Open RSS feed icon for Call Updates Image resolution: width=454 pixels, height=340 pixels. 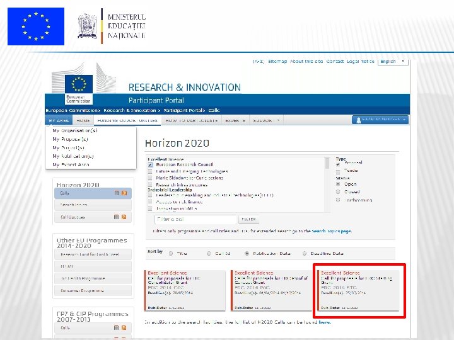pos(124,217)
